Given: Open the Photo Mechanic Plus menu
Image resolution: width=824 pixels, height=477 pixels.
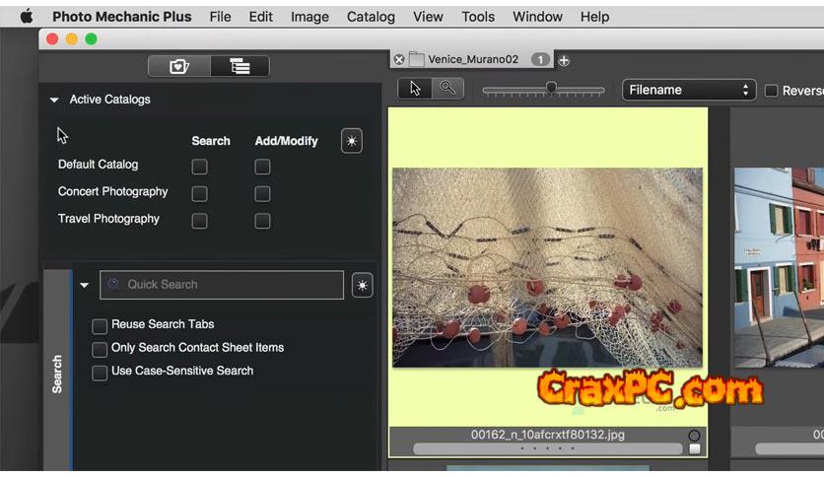Looking at the screenshot, I should (x=122, y=17).
